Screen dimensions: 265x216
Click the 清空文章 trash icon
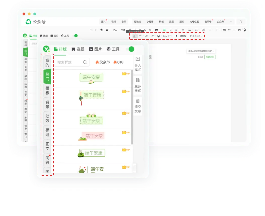(138, 101)
